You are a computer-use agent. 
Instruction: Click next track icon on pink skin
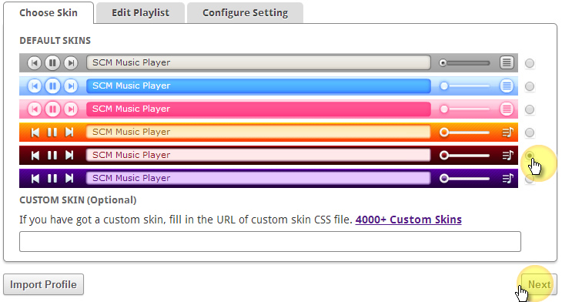tap(71, 109)
